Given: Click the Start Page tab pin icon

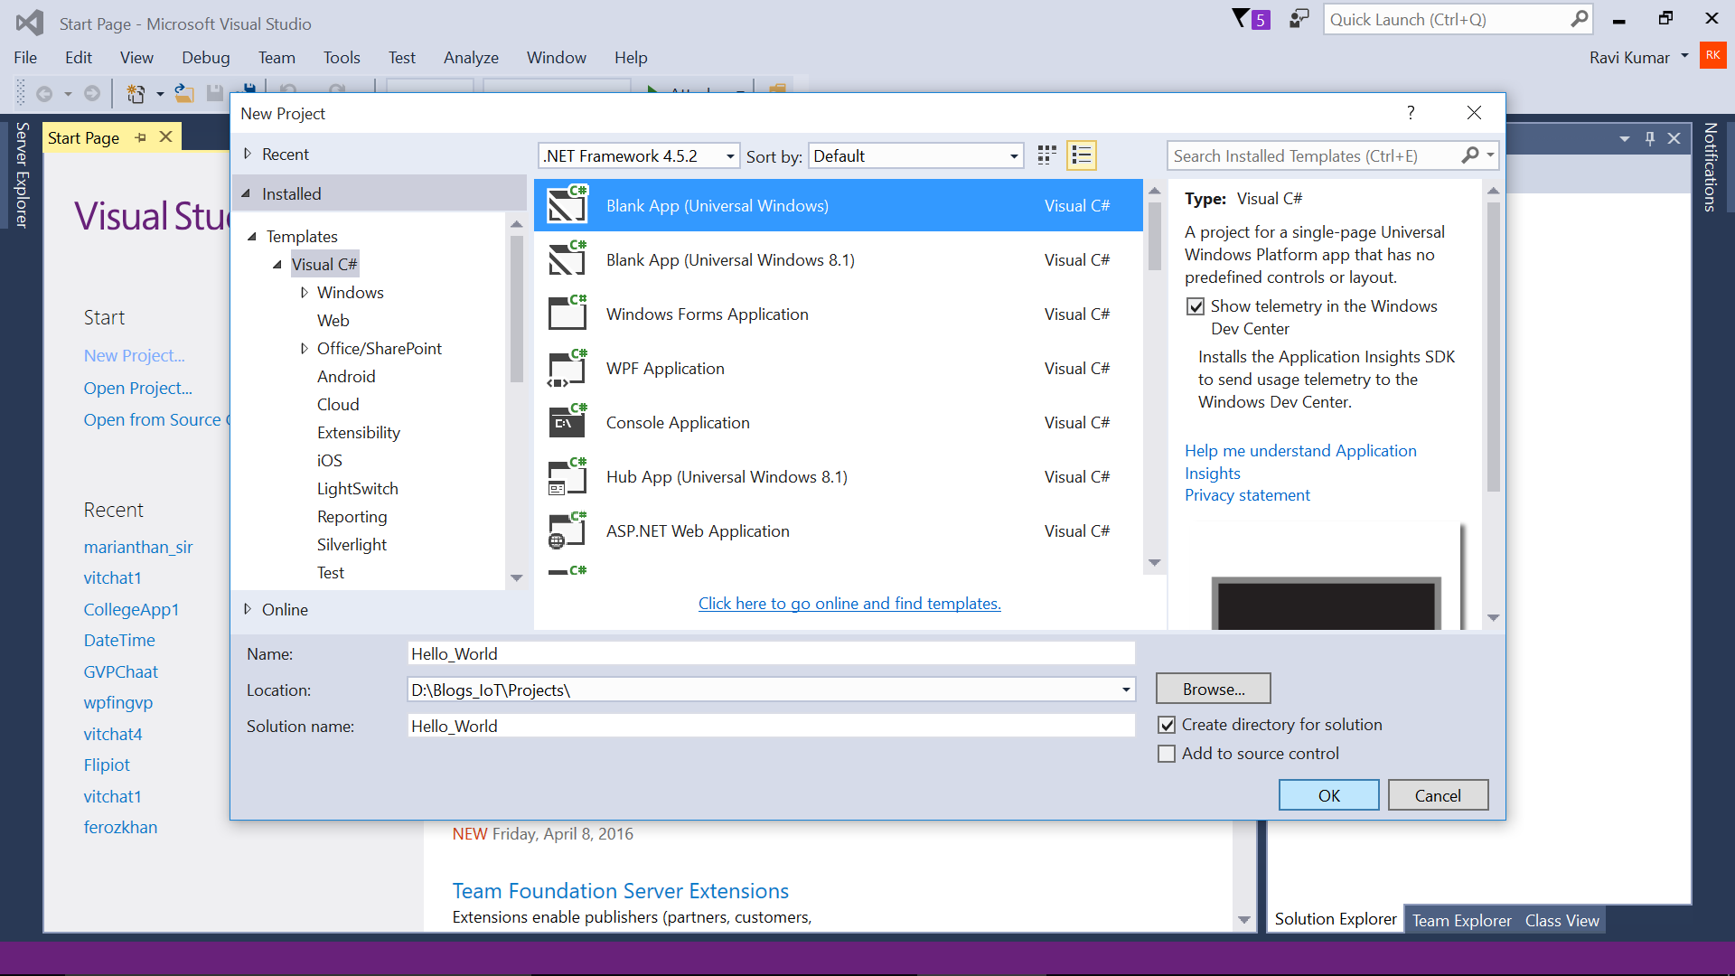Looking at the screenshot, I should coord(140,137).
